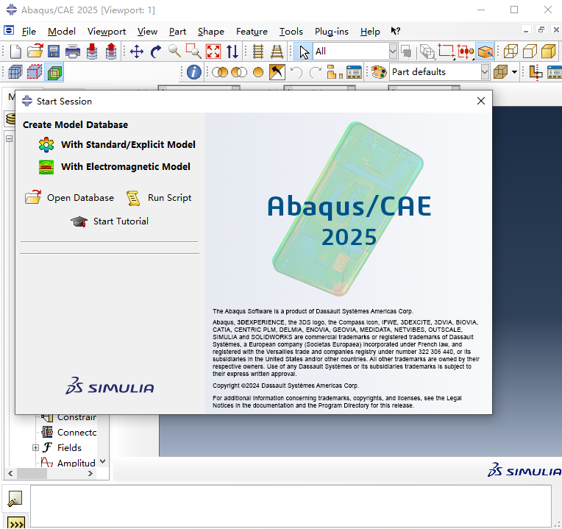Click Start Tutorial in Start Session
Screen dimensions: 562x529
[x=110, y=221]
